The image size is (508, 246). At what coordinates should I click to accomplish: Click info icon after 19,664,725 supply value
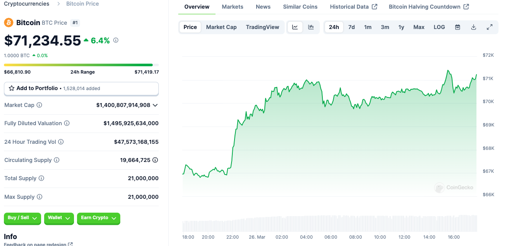[x=155, y=160]
